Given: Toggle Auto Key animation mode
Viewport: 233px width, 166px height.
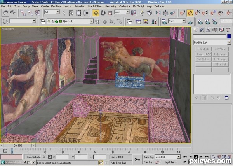Looking at the screenshot, I should coord(148,157).
